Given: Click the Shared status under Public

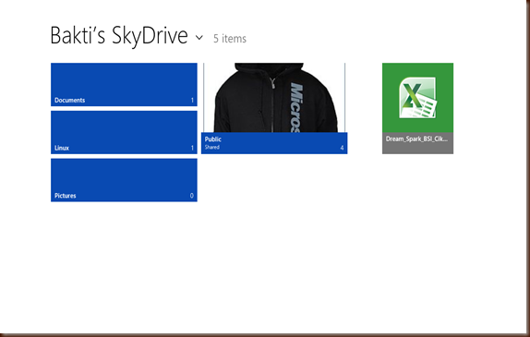Looking at the screenshot, I should coord(212,147).
